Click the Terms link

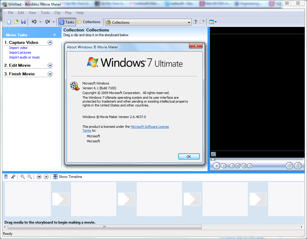pyautogui.click(x=87, y=130)
